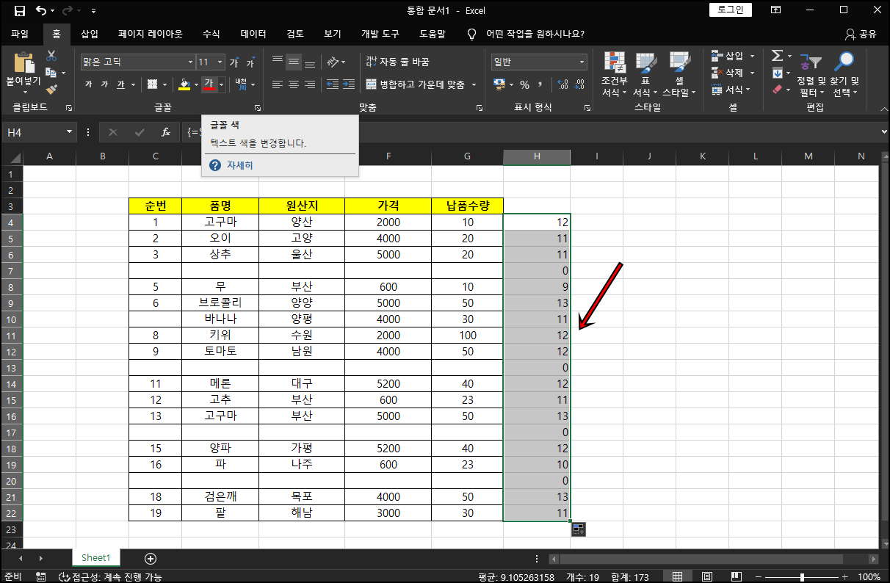Switch to the 데이터 tab

(x=253, y=34)
